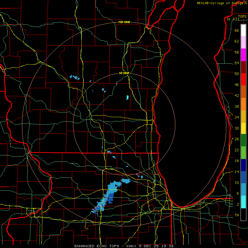
Task: Click the "30" legend value
Action: tap(237, 128)
